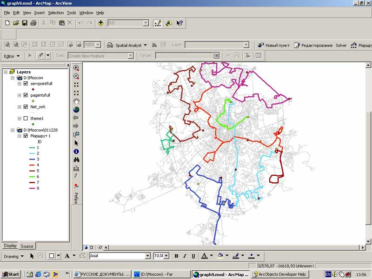
Task: Open the Edit menu
Action: coord(16,13)
